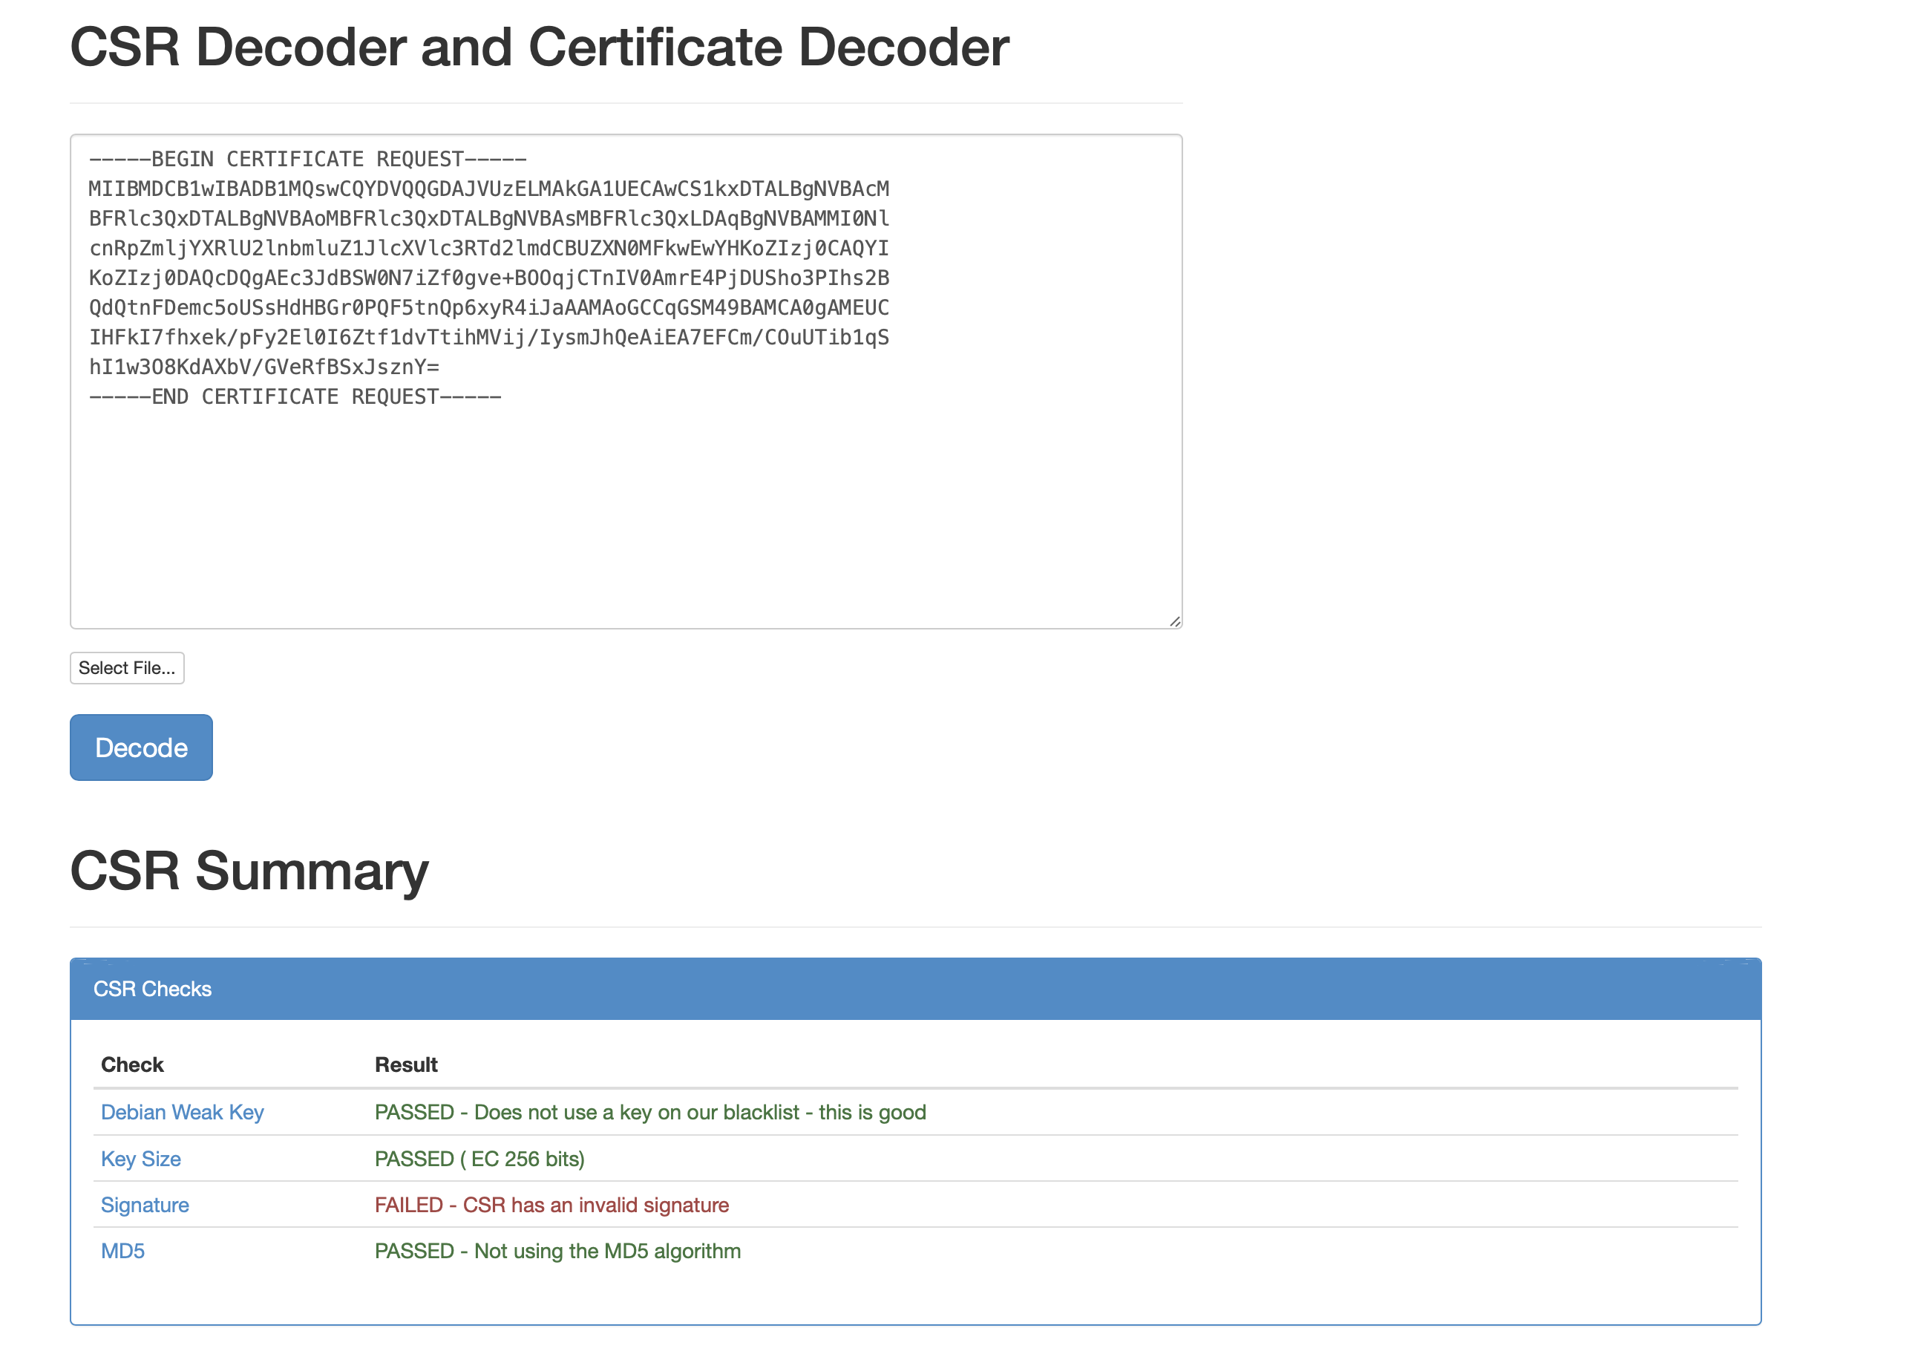Select the MD5 algorithm passed result text
The height and width of the screenshot is (1351, 1912).
point(559,1250)
